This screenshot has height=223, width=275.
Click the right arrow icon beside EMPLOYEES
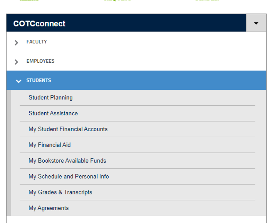point(16,62)
